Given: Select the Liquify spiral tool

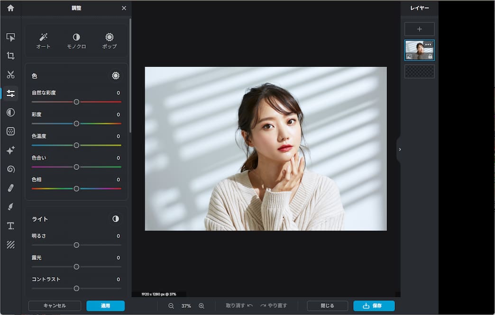Looking at the screenshot, I should [x=11, y=169].
